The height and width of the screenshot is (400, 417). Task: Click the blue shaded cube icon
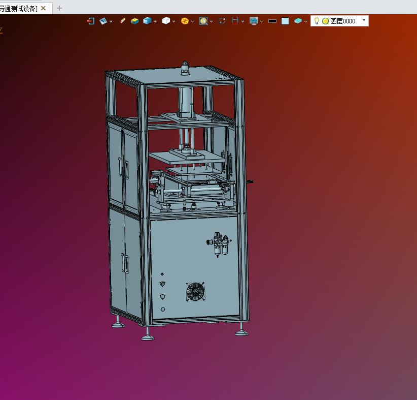click(147, 20)
